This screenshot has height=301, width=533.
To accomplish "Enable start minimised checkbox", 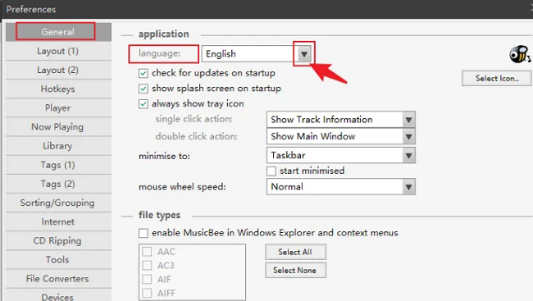I will click(x=271, y=171).
